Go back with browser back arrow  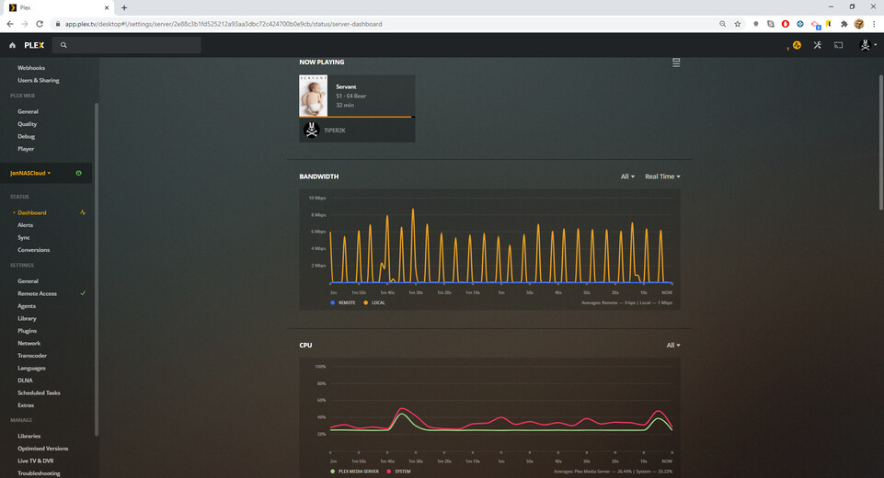10,24
